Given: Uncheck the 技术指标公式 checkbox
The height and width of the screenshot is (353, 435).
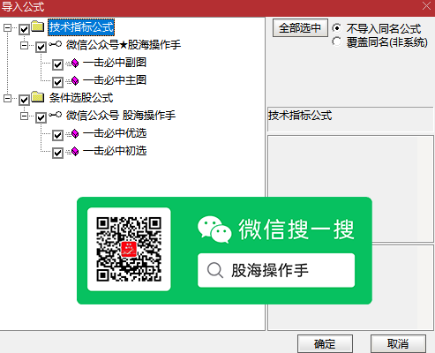Looking at the screenshot, I should pos(24,29).
